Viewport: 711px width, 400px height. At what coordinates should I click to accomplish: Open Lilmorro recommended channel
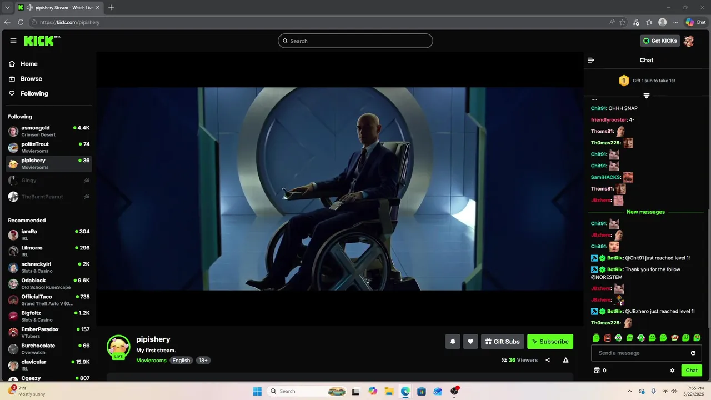coord(49,251)
